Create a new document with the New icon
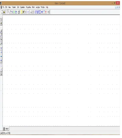Screen dimensions: 122x138 pos(2,12)
